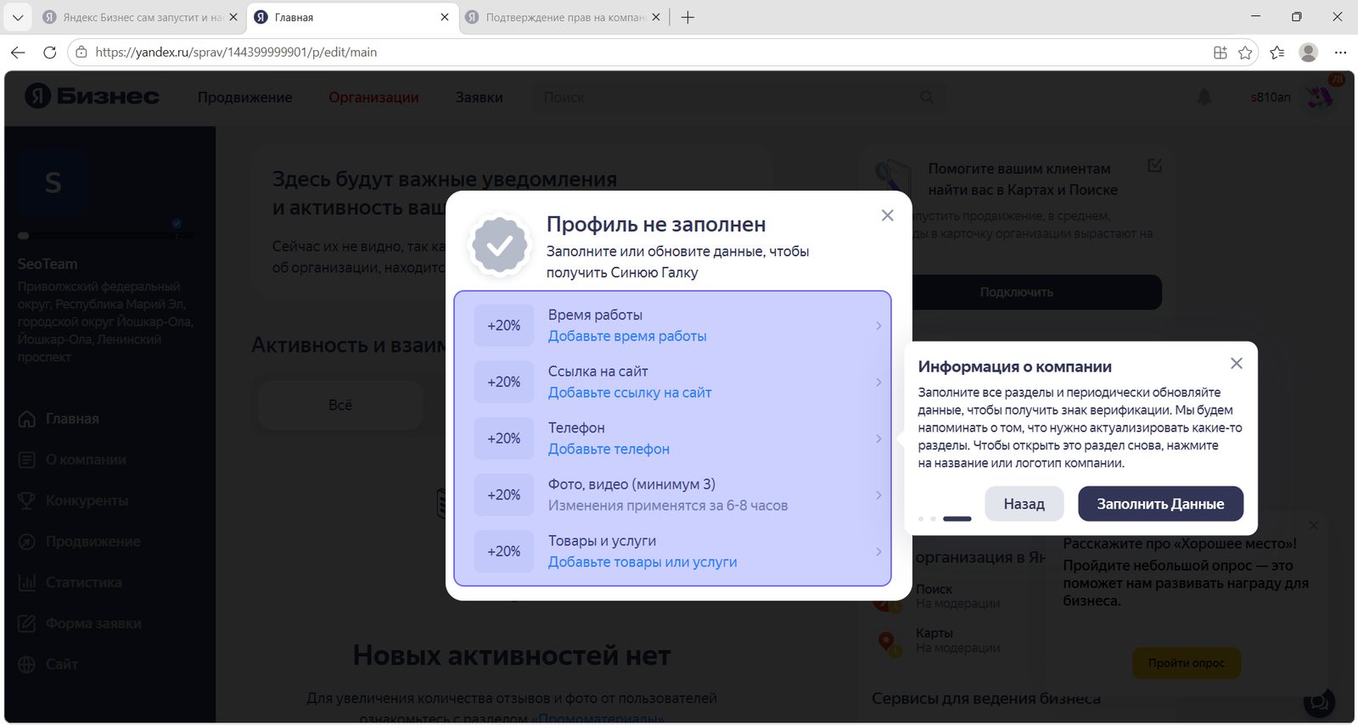View site information lock icon
Screen dimensions: 1358x725
pos(81,53)
